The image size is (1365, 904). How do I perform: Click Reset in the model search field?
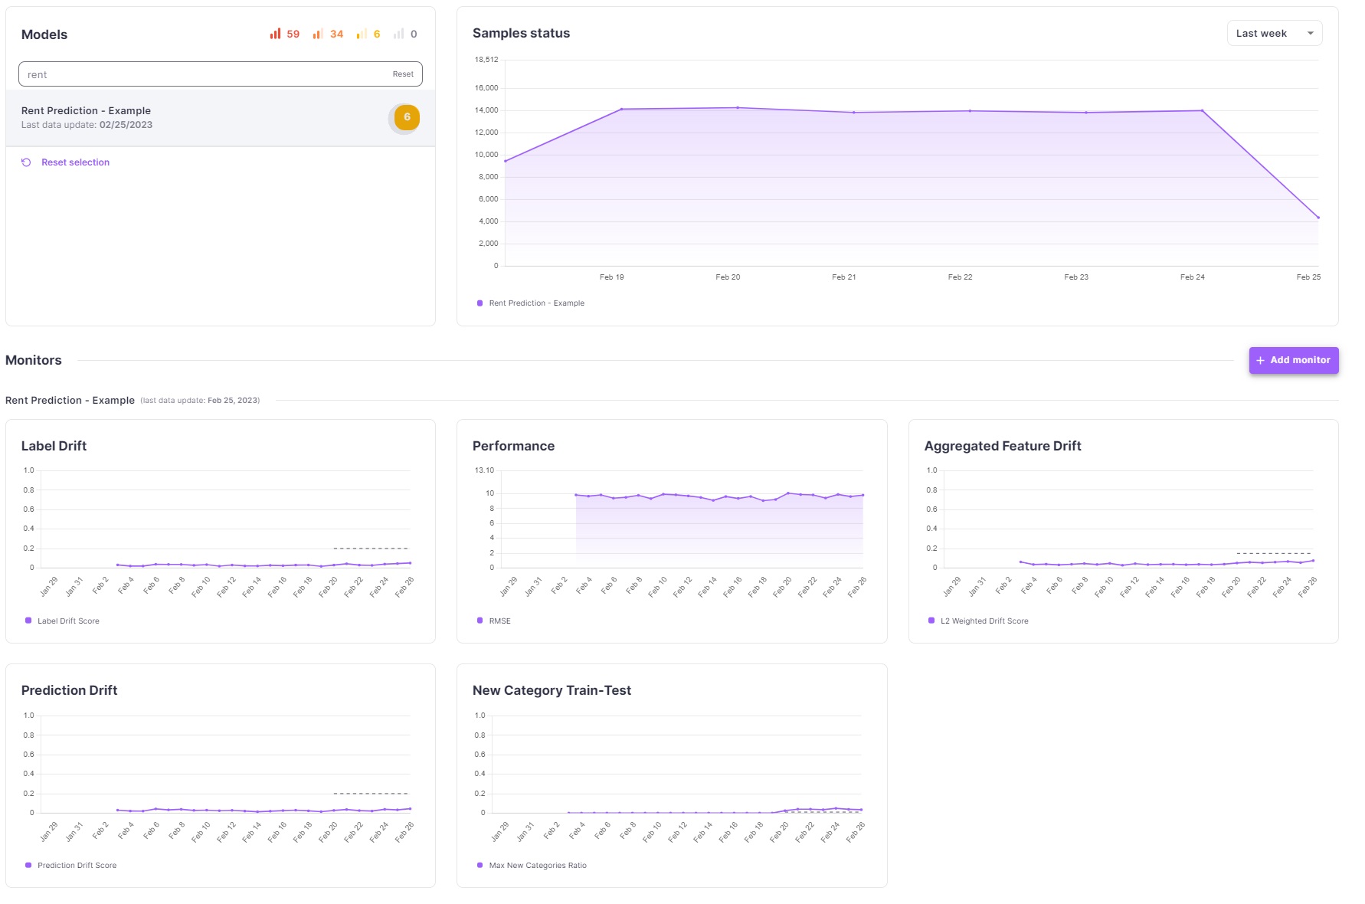[403, 74]
